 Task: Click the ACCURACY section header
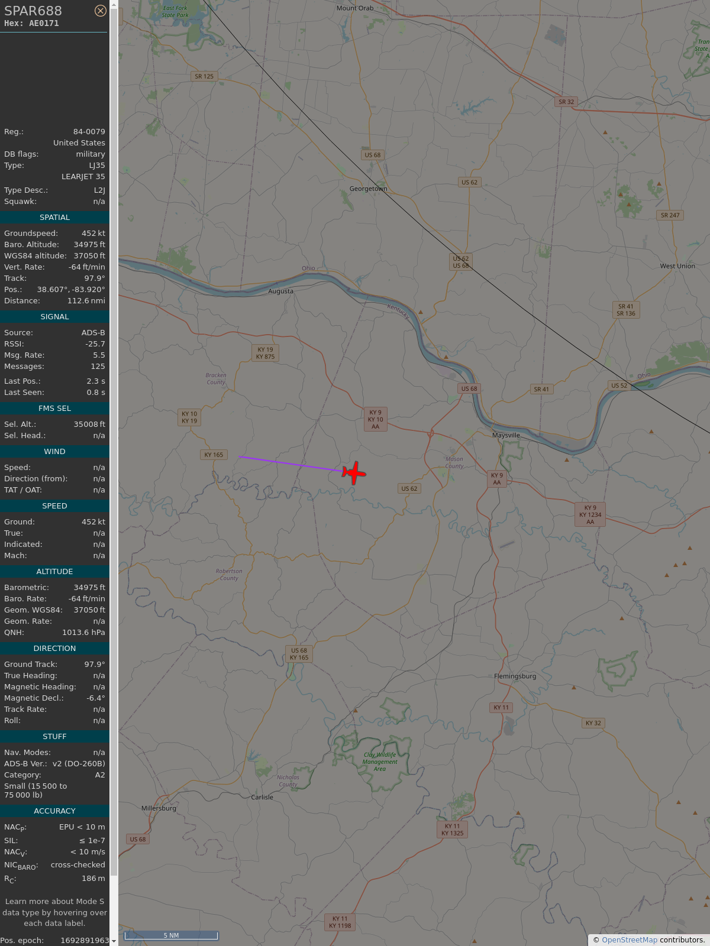(x=54, y=811)
